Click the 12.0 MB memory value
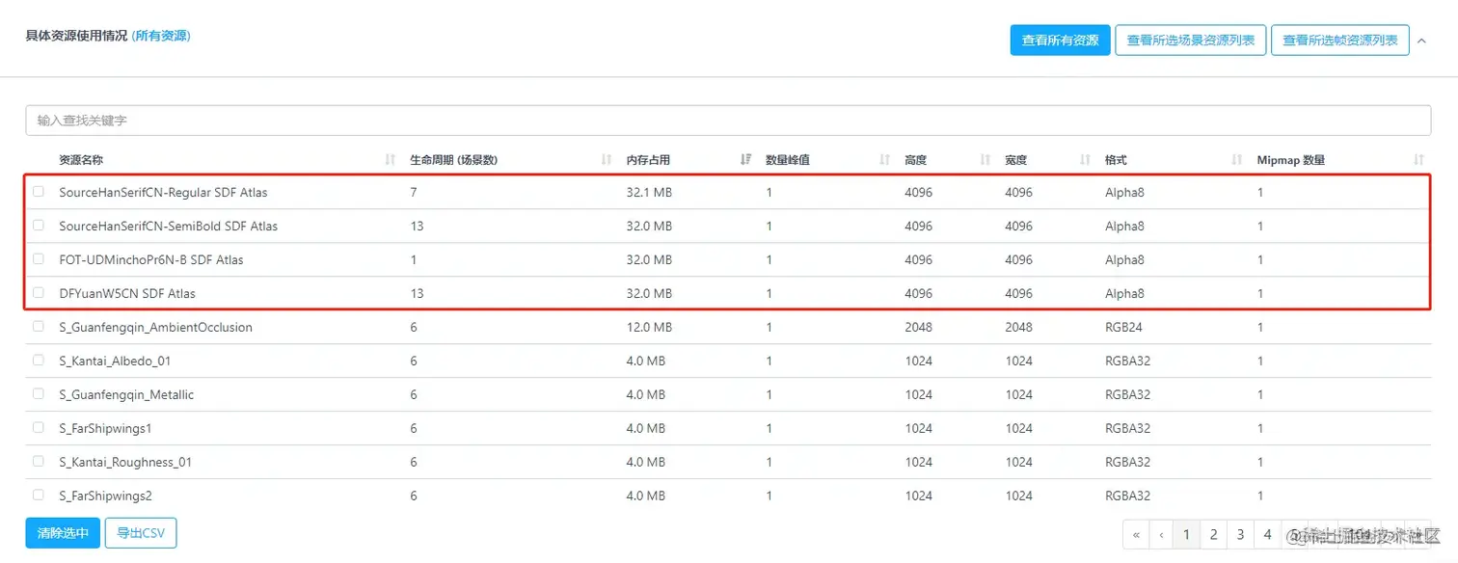1458x563 pixels. (649, 328)
